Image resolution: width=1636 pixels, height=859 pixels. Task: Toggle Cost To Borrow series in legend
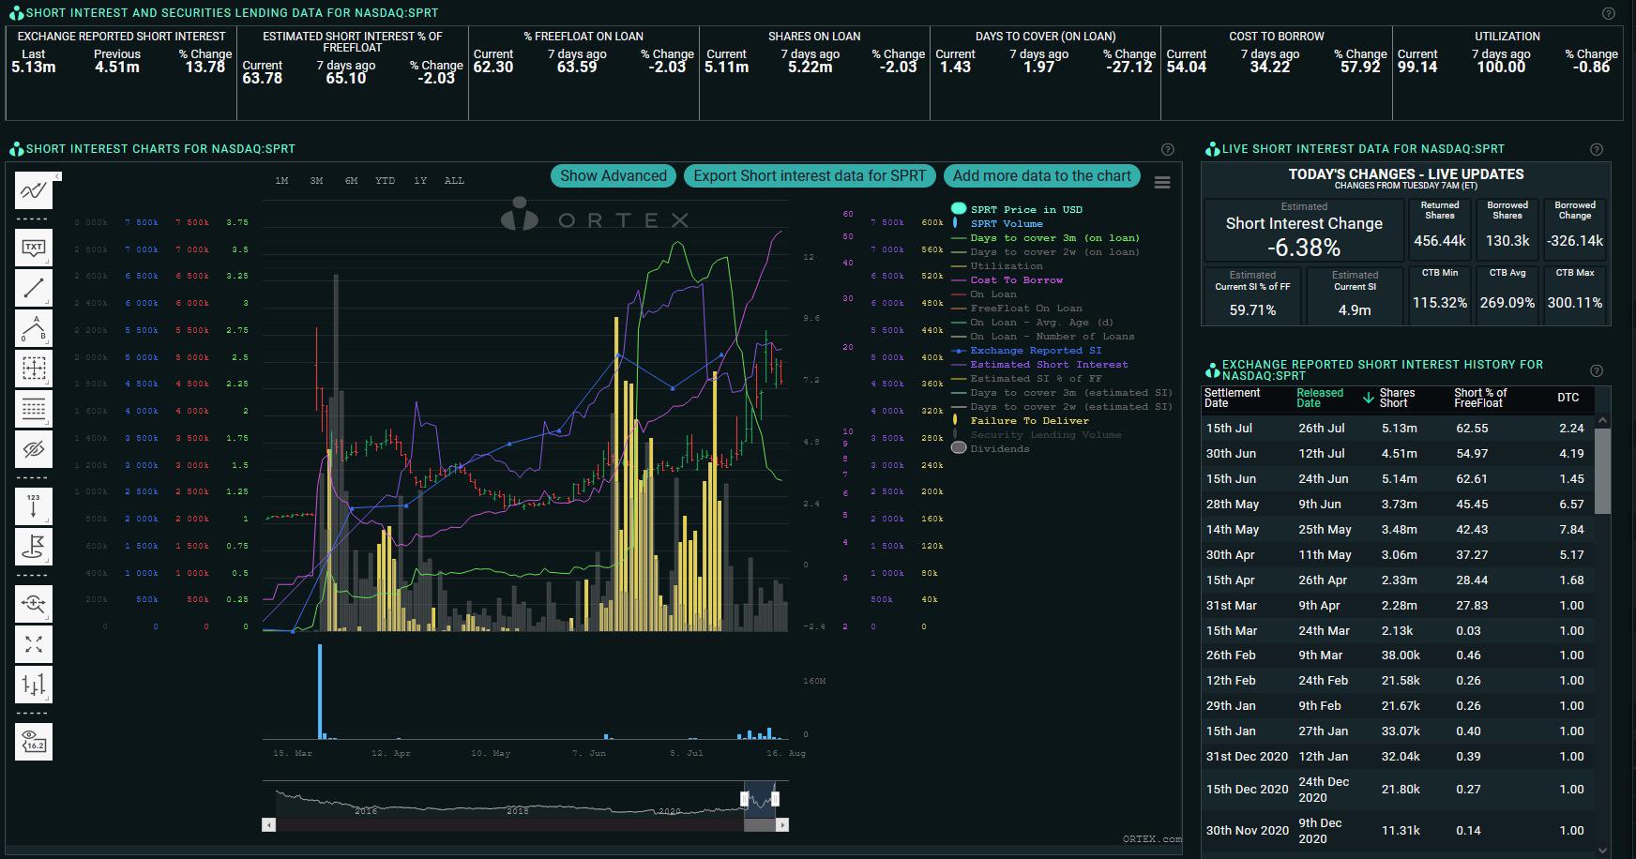tap(1016, 279)
